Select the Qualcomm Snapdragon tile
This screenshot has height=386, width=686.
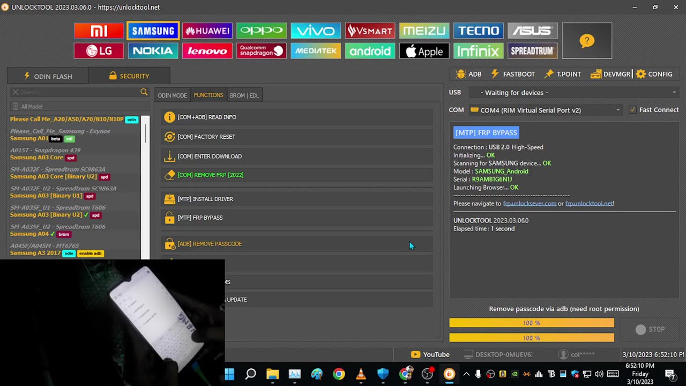pyautogui.click(x=262, y=51)
